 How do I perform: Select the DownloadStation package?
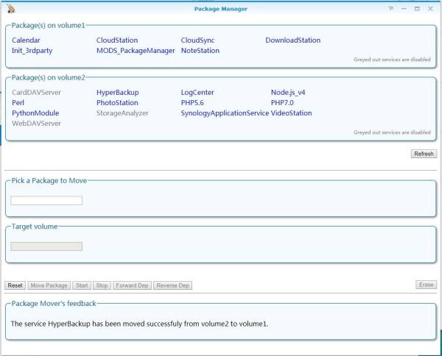(293, 40)
